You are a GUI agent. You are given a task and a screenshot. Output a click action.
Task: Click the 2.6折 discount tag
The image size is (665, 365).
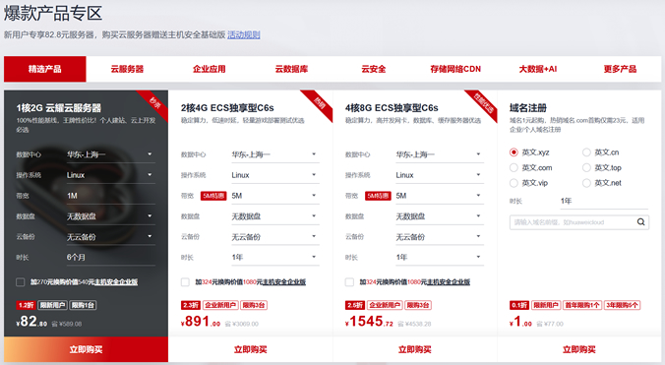[x=355, y=305]
